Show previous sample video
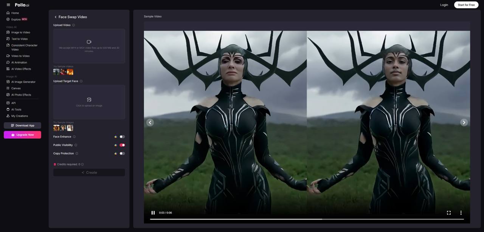 [150, 122]
